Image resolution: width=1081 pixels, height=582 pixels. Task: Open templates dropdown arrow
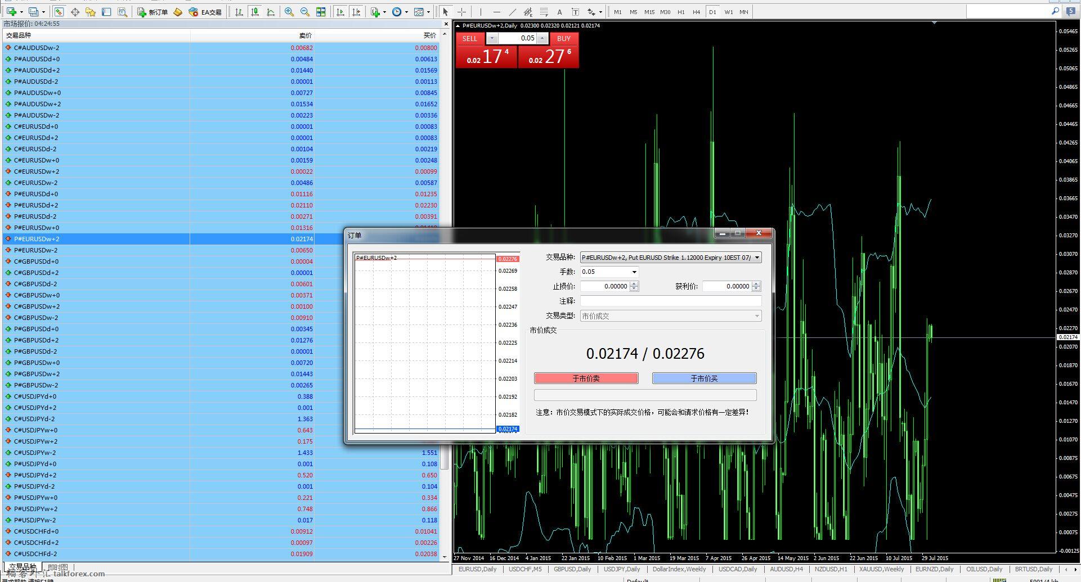pos(428,12)
